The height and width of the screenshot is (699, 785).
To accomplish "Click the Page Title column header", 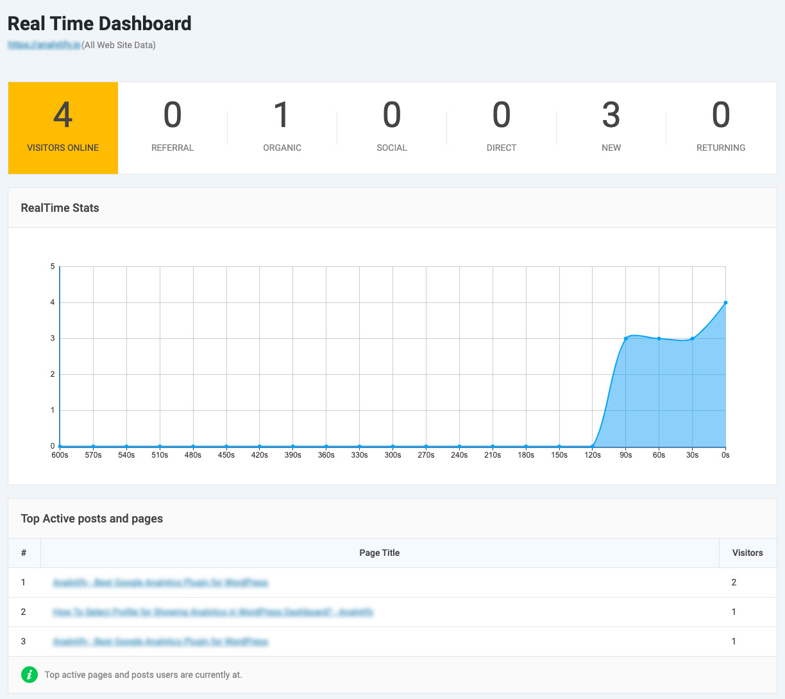I will coord(380,553).
